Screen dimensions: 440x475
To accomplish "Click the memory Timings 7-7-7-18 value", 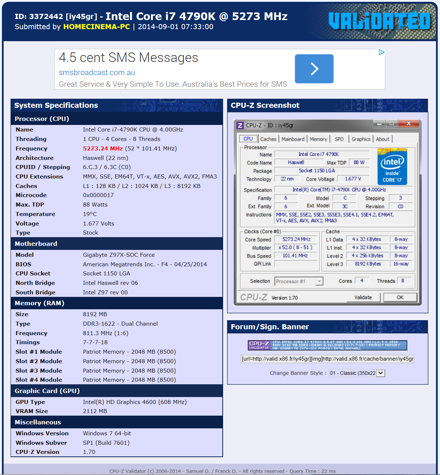I will coord(95,342).
